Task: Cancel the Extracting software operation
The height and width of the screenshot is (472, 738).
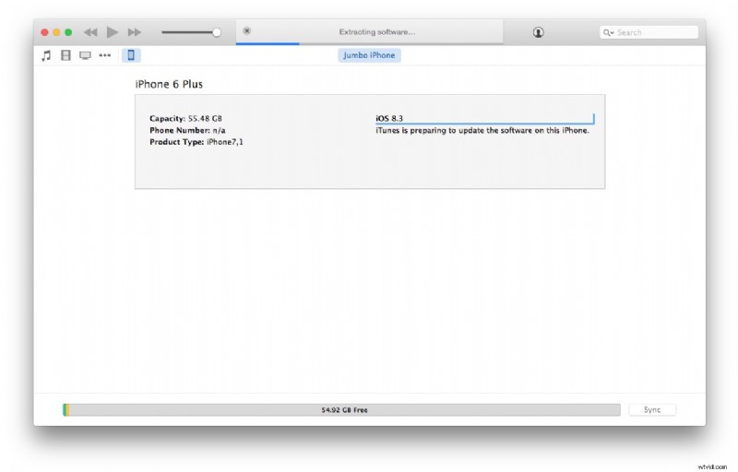Action: 246,31
